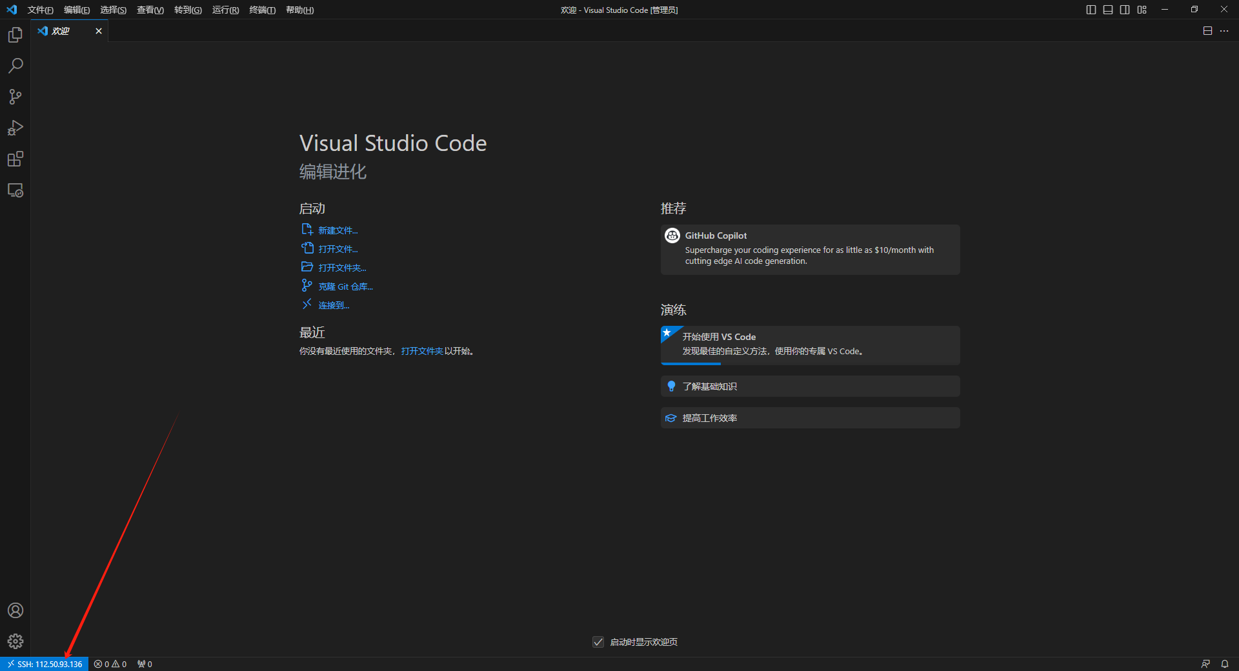Select the Remote Explorer icon
This screenshot has height=671, width=1239.
pyautogui.click(x=15, y=190)
